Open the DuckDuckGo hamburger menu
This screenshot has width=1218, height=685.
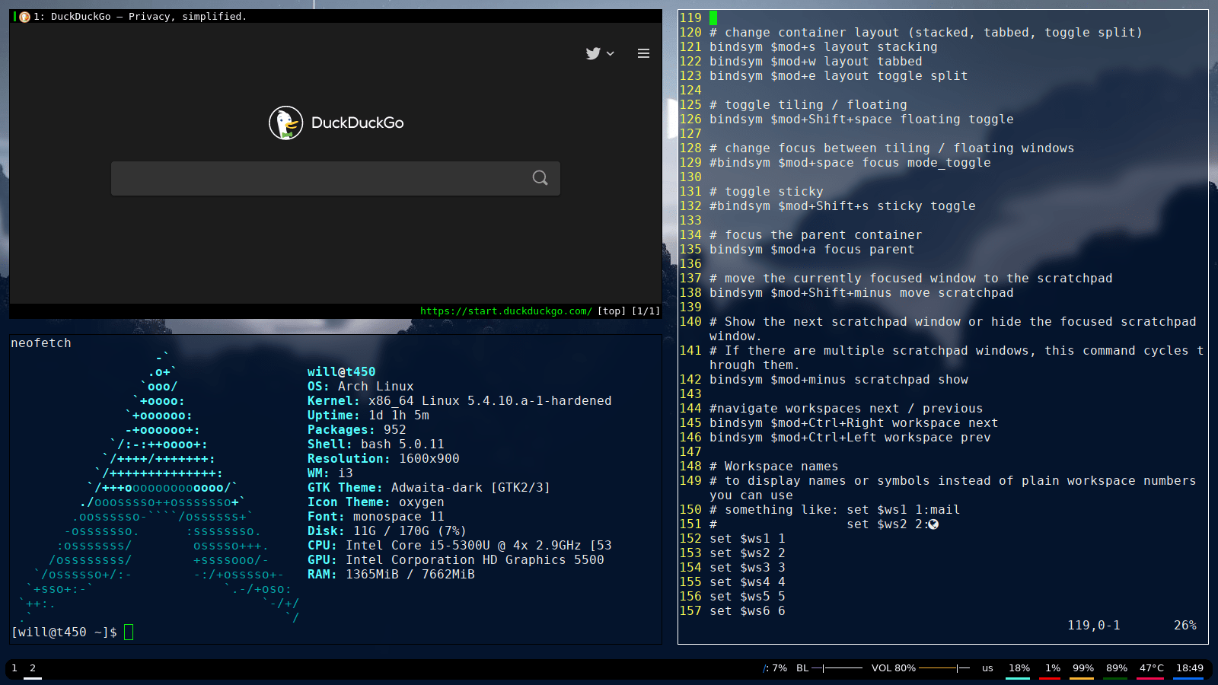[643, 53]
